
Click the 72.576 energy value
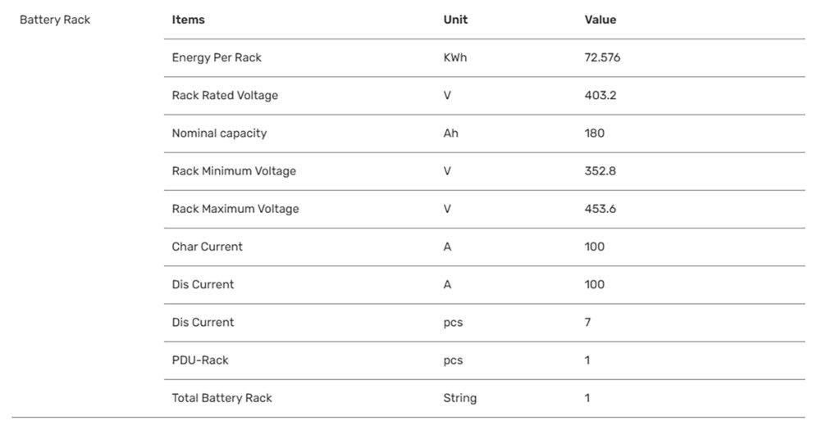603,58
